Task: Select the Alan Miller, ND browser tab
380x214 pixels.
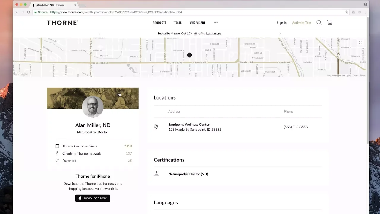Action: click(x=53, y=5)
